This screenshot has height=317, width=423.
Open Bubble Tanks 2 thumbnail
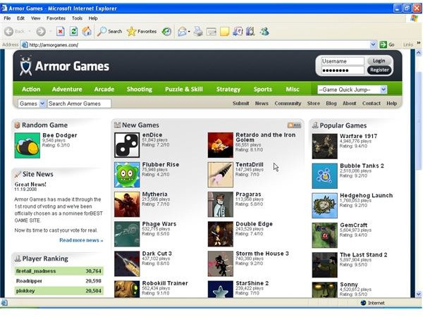324,175
